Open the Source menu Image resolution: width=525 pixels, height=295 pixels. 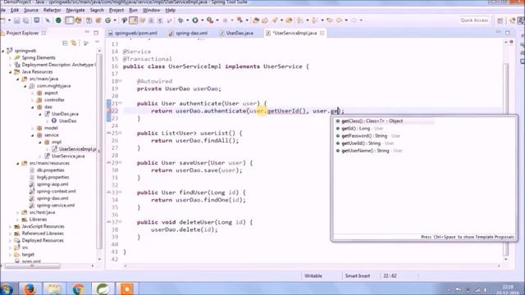[31, 11]
